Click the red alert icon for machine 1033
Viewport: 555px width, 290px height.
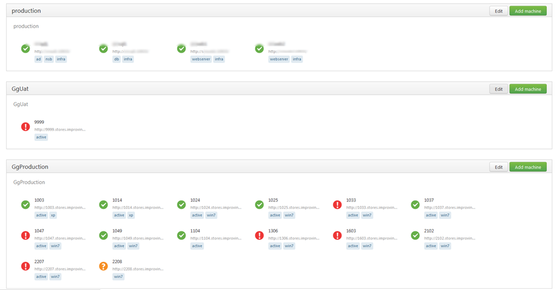click(x=337, y=205)
